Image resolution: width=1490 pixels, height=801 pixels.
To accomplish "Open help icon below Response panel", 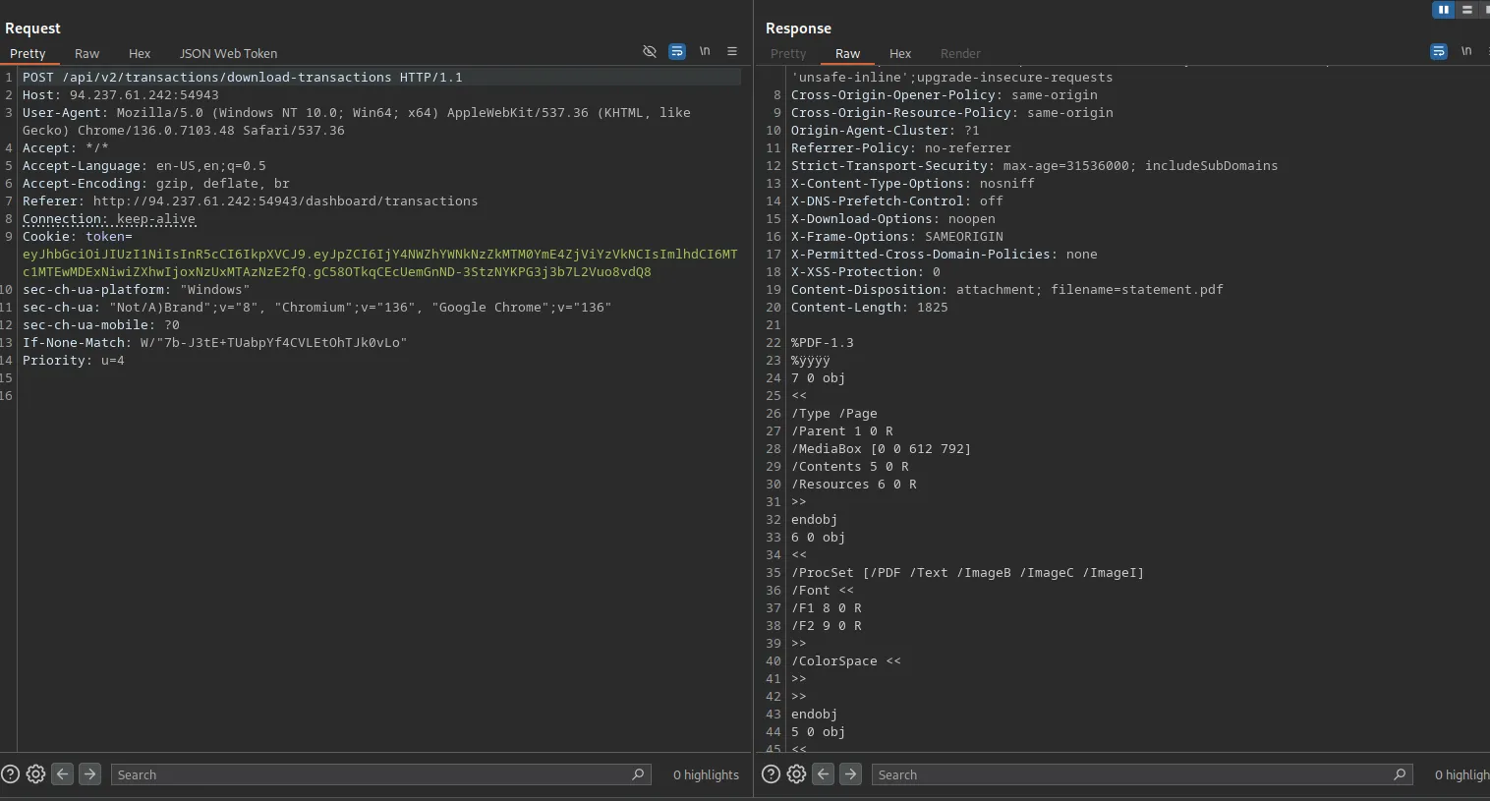I will coord(772,774).
